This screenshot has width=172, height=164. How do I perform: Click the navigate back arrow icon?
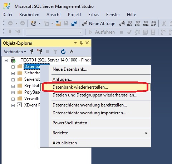(x=10, y=23)
